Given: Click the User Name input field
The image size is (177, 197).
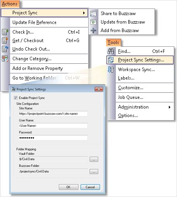Looking at the screenshot, I should [53, 126].
